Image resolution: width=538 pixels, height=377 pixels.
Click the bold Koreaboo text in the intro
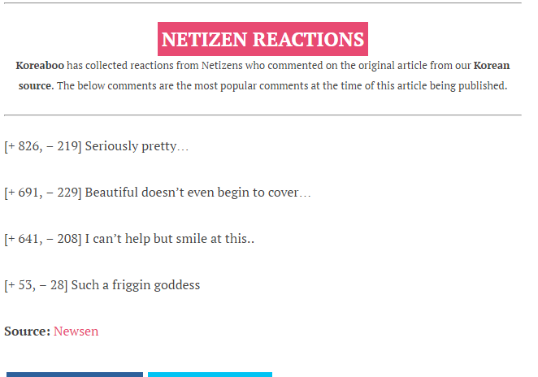point(40,66)
